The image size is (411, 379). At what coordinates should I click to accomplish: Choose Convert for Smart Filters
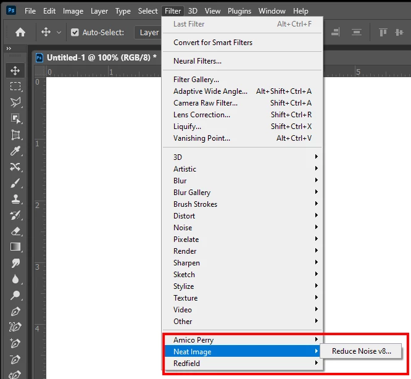pyautogui.click(x=242, y=43)
